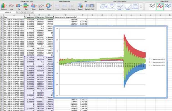Screen dimensions: 172x111
Task: Click the 150 value on chart axis
Action: pos(57,29)
